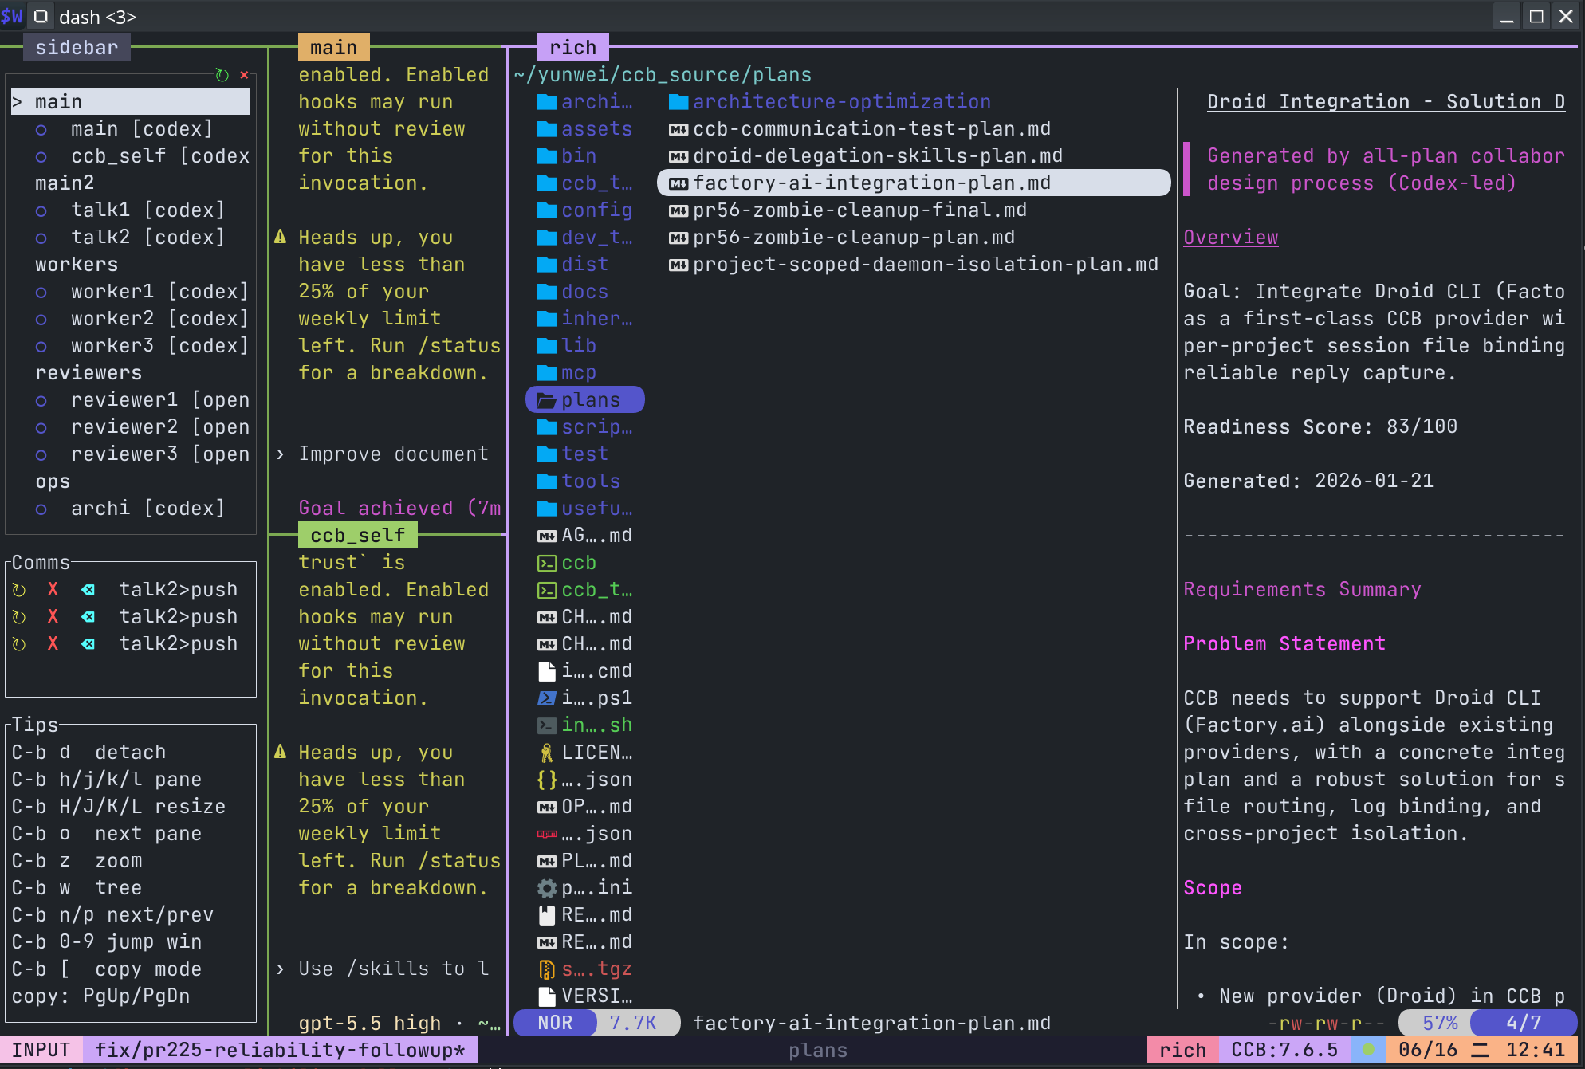Toggle status circle of worker1 [codex]

41,292
